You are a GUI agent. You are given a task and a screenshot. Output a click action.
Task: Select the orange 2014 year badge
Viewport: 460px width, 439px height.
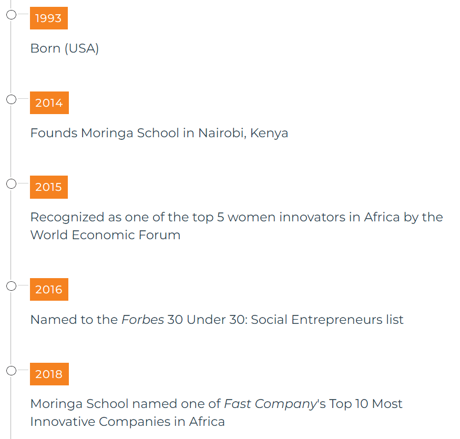point(49,103)
